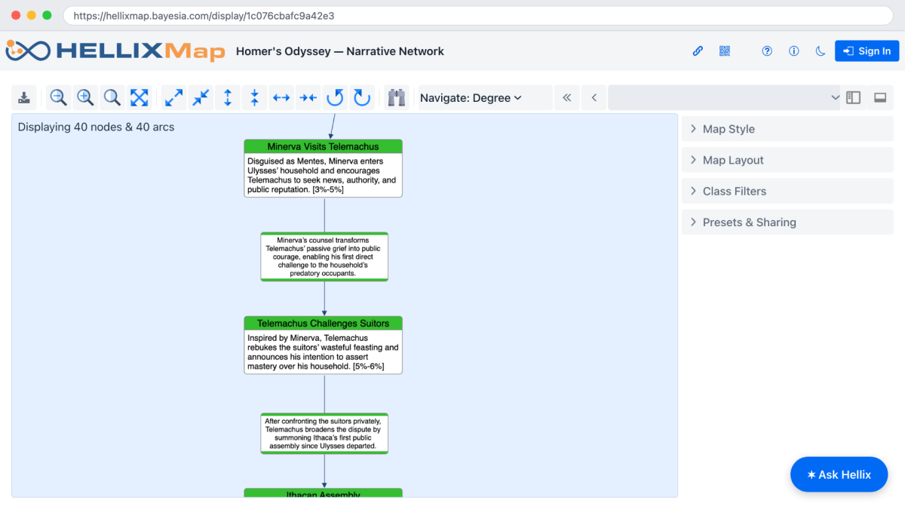Stretch the map horizontally
Viewport: 905px width, 509px height.
tap(281, 97)
